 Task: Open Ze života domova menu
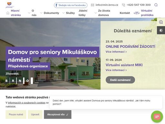click(x=104, y=13)
